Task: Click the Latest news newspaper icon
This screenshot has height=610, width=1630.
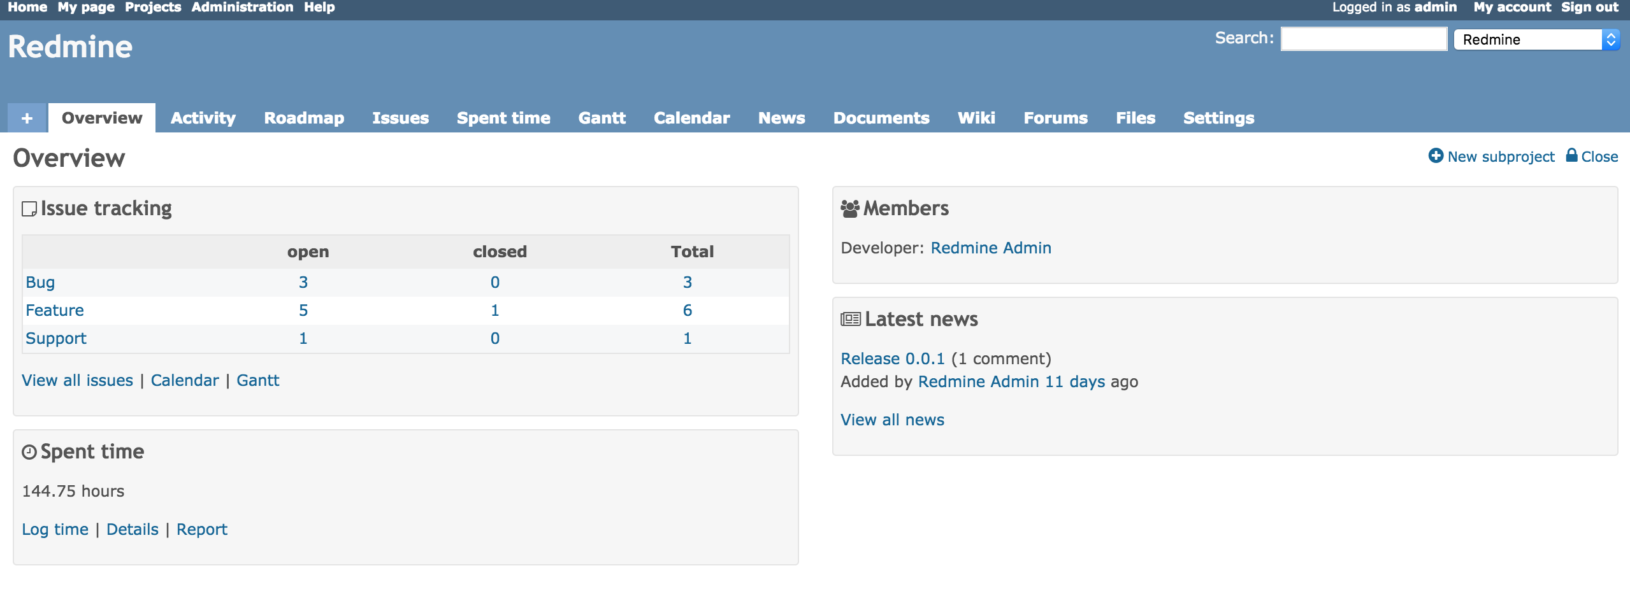Action: [x=851, y=320]
